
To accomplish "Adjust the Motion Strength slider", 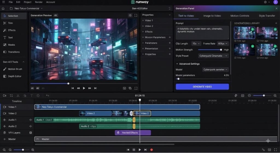I will coord(210,50).
